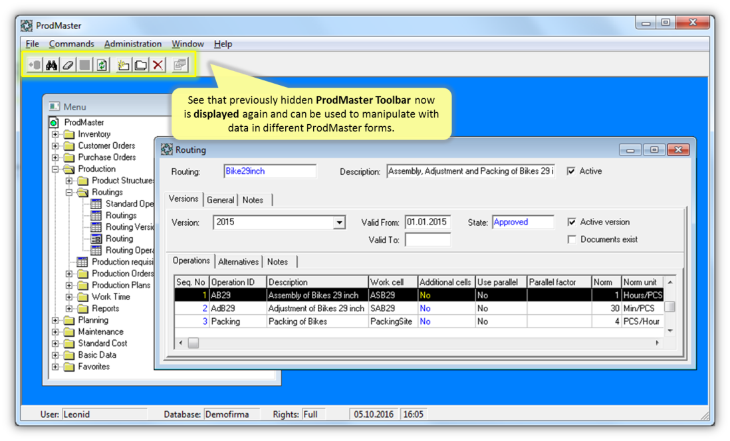Open the Version dropdown showing 2015
Image resolution: width=730 pixels, height=441 pixels.
tap(339, 222)
